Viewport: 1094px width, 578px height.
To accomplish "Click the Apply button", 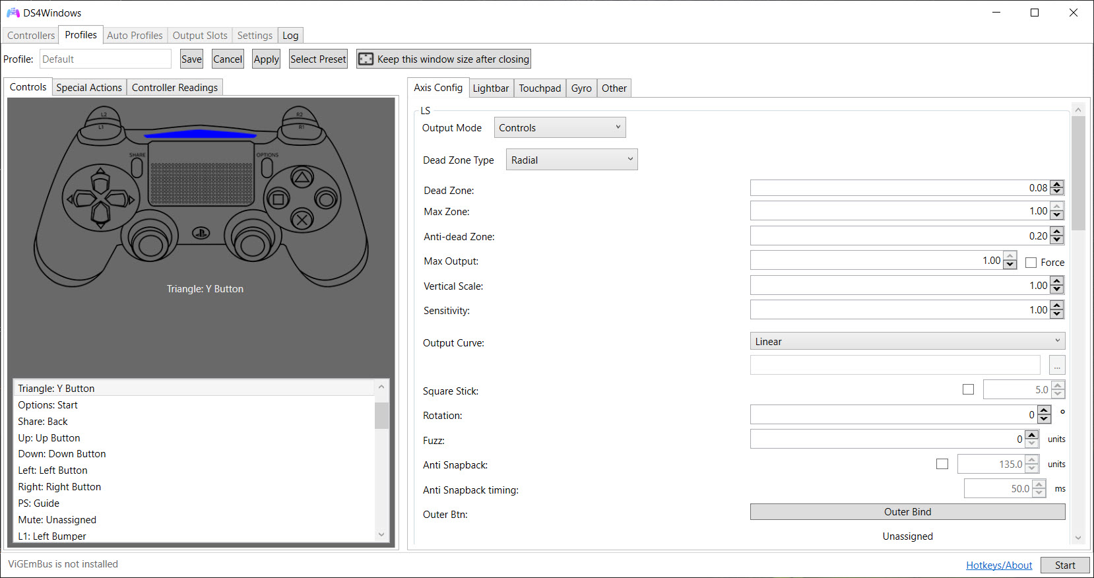I will pos(267,59).
